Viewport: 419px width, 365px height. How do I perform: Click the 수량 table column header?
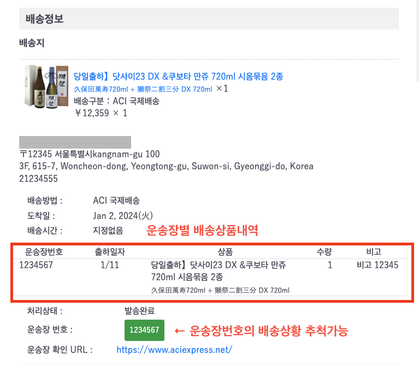click(324, 252)
